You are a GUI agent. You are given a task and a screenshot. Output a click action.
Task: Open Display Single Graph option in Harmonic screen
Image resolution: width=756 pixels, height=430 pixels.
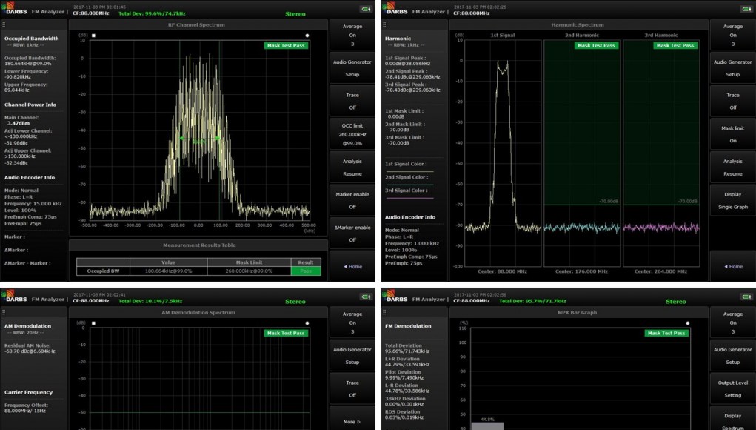pyautogui.click(x=732, y=201)
